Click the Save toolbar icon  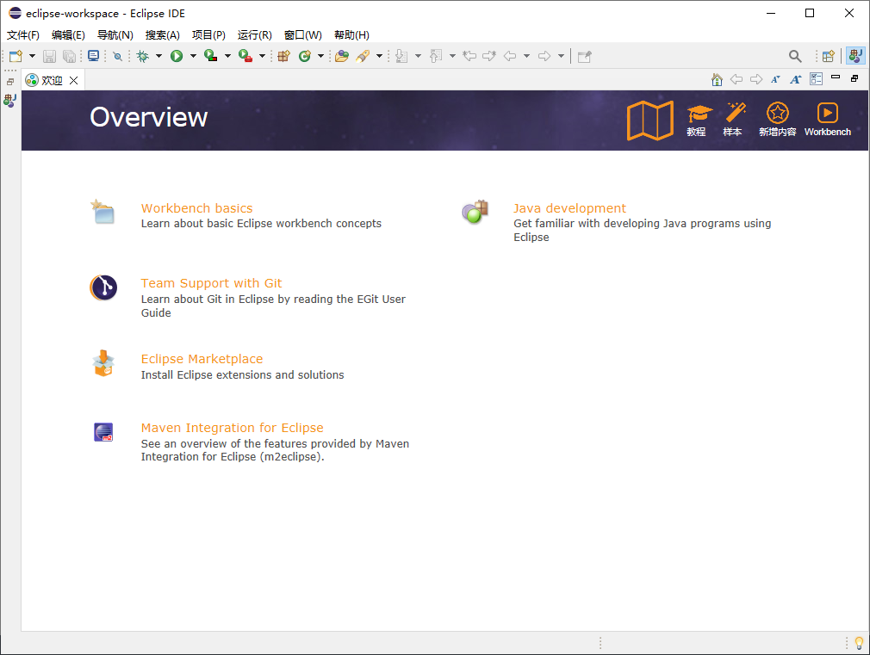pyautogui.click(x=49, y=56)
